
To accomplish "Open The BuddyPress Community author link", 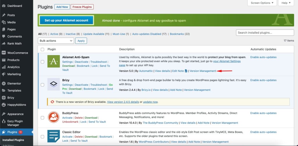I will 160,123.
